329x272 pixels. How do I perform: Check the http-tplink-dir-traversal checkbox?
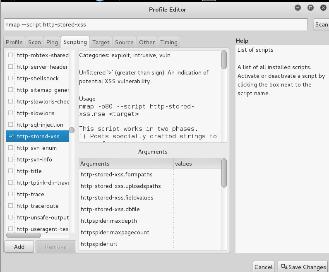click(x=10, y=183)
